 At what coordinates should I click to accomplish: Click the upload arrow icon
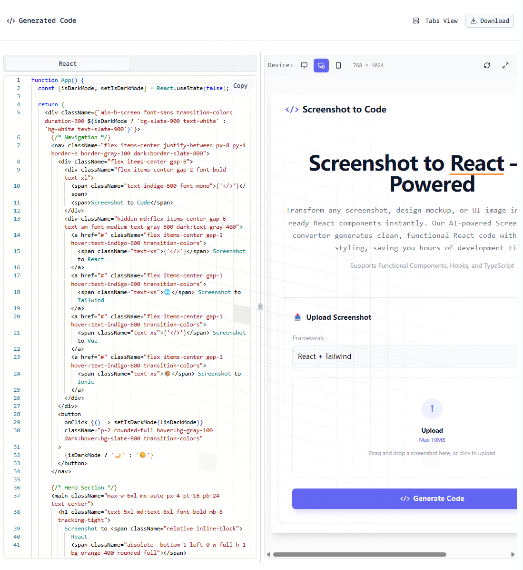click(x=432, y=408)
